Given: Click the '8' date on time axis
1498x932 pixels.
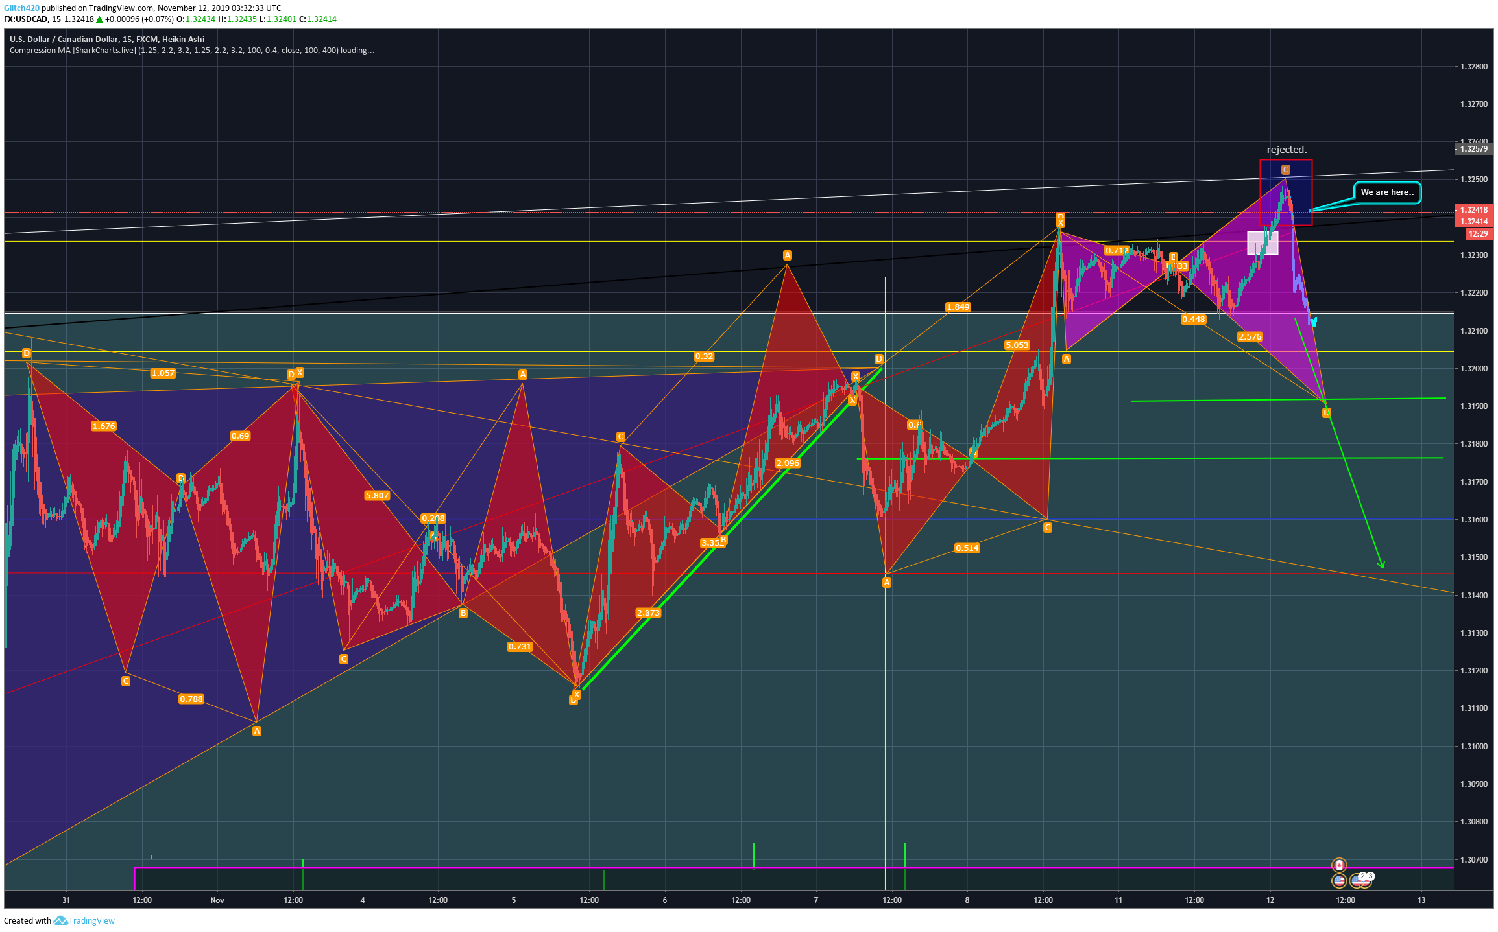Looking at the screenshot, I should pyautogui.click(x=967, y=900).
